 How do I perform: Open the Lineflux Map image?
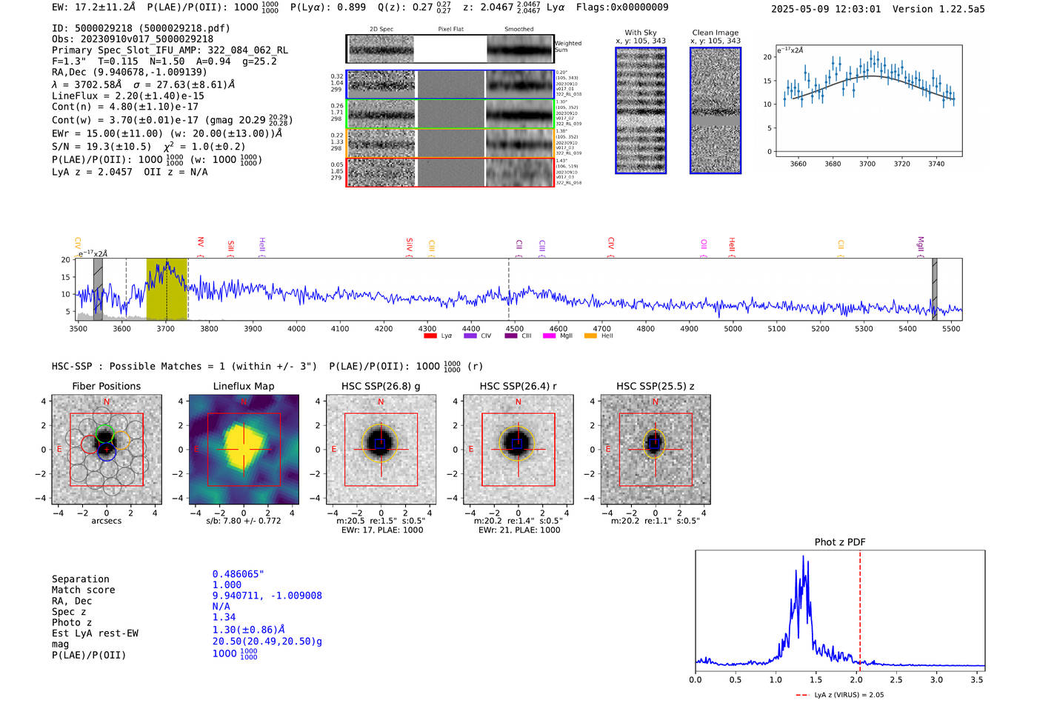244,450
